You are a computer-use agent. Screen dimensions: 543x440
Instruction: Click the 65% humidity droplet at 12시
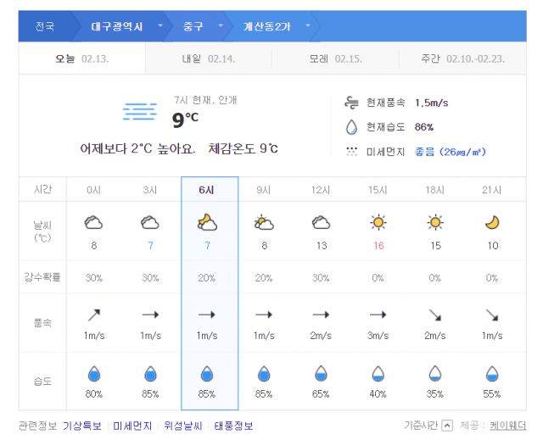321,374
